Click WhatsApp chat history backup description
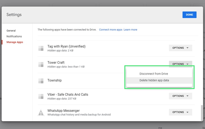205x129 pixels. click(x=79, y=115)
